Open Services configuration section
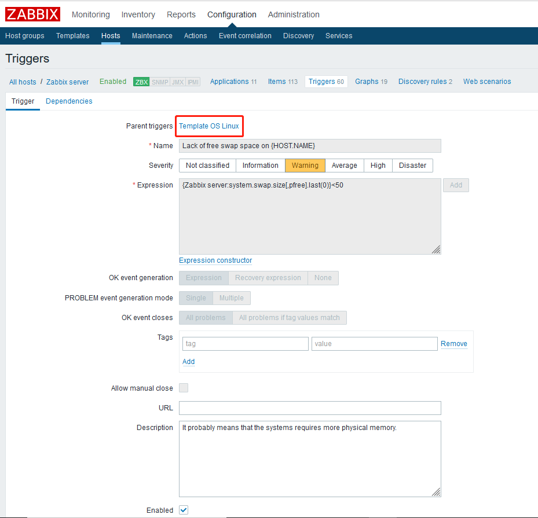The height and width of the screenshot is (518, 538). click(x=339, y=36)
